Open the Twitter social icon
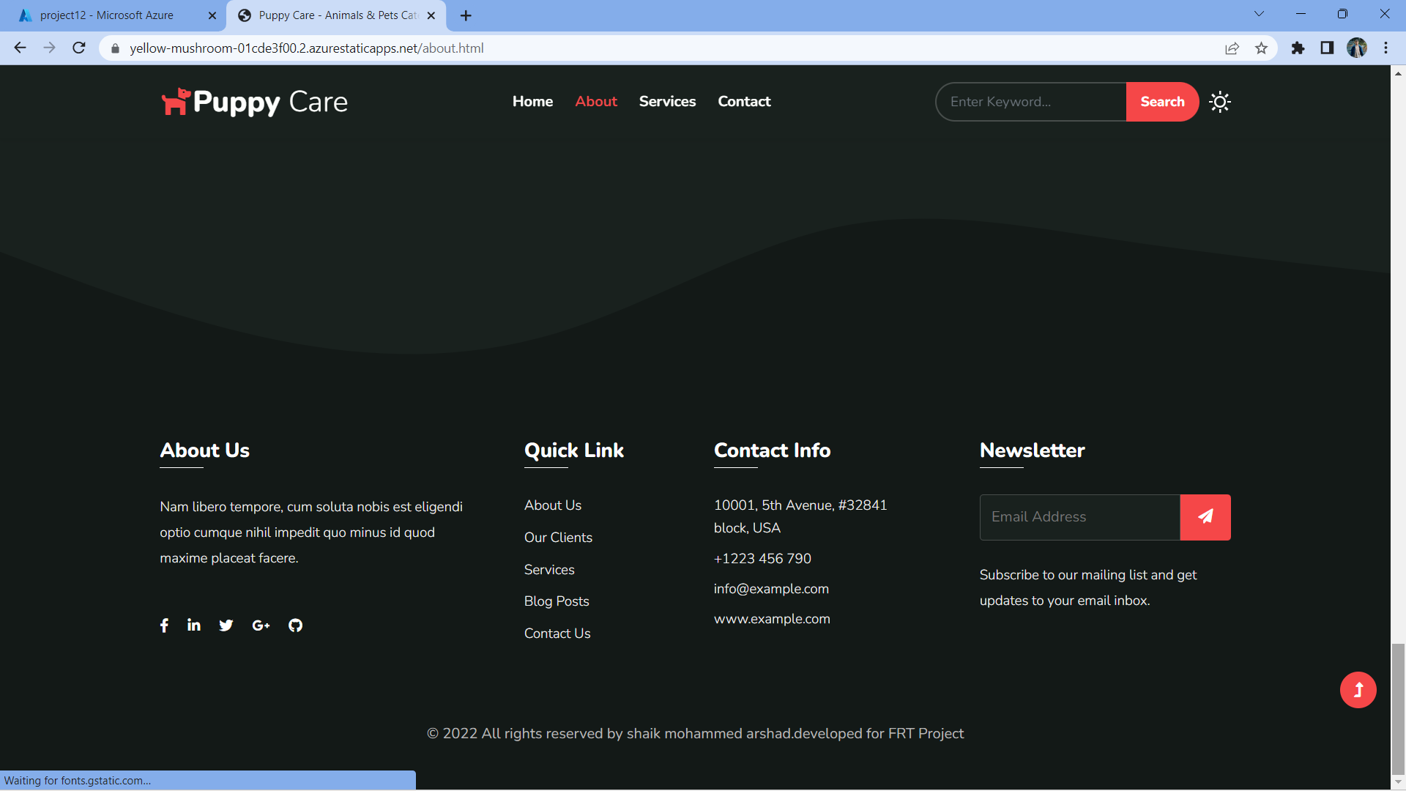Viewport: 1406px width, 791px height. (x=226, y=625)
